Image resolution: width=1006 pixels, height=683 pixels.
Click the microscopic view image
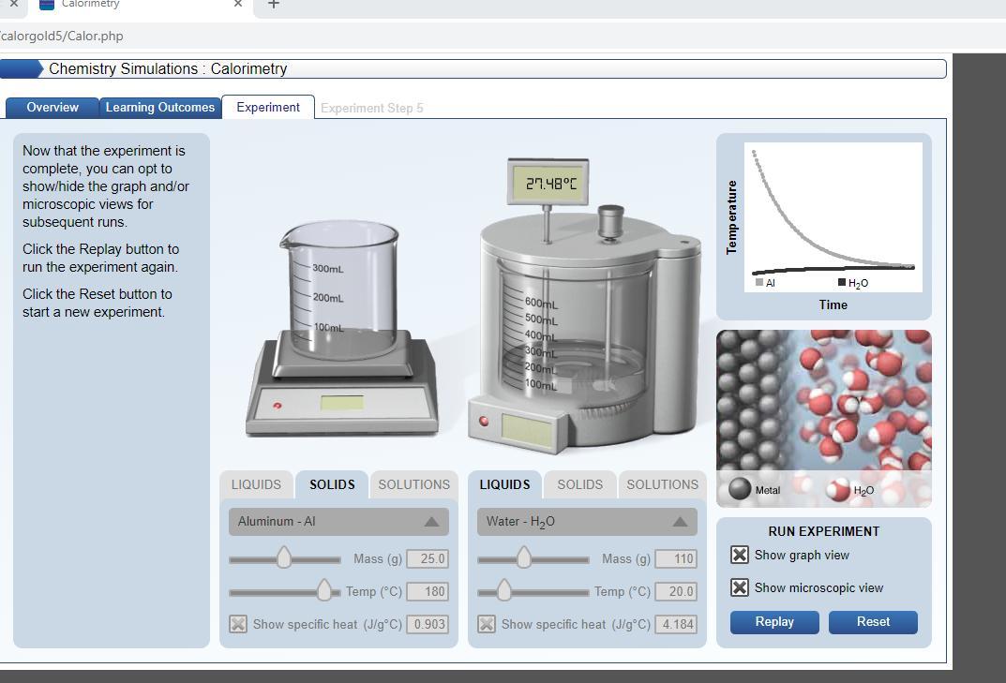(824, 418)
